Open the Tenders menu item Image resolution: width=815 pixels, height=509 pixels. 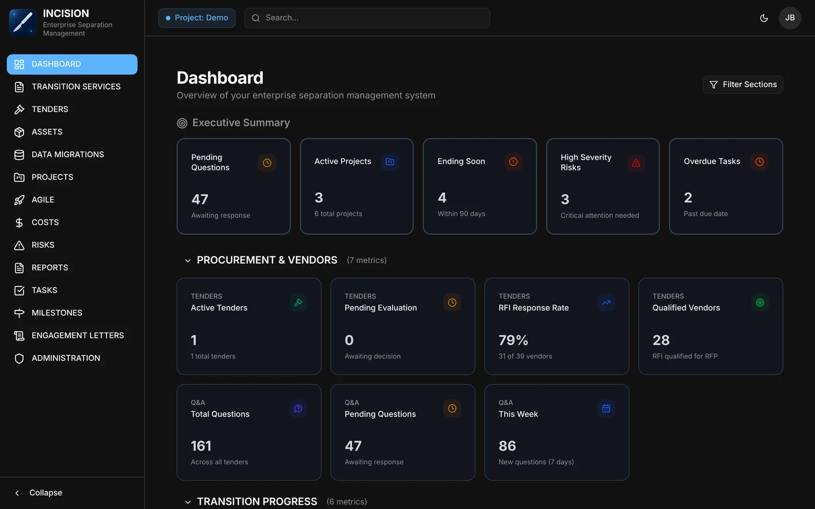click(x=72, y=109)
